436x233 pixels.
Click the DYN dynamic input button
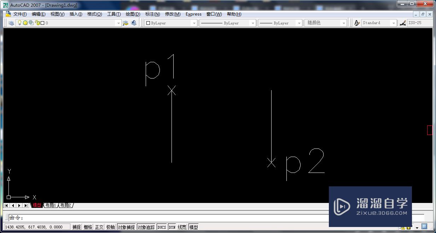172,227
